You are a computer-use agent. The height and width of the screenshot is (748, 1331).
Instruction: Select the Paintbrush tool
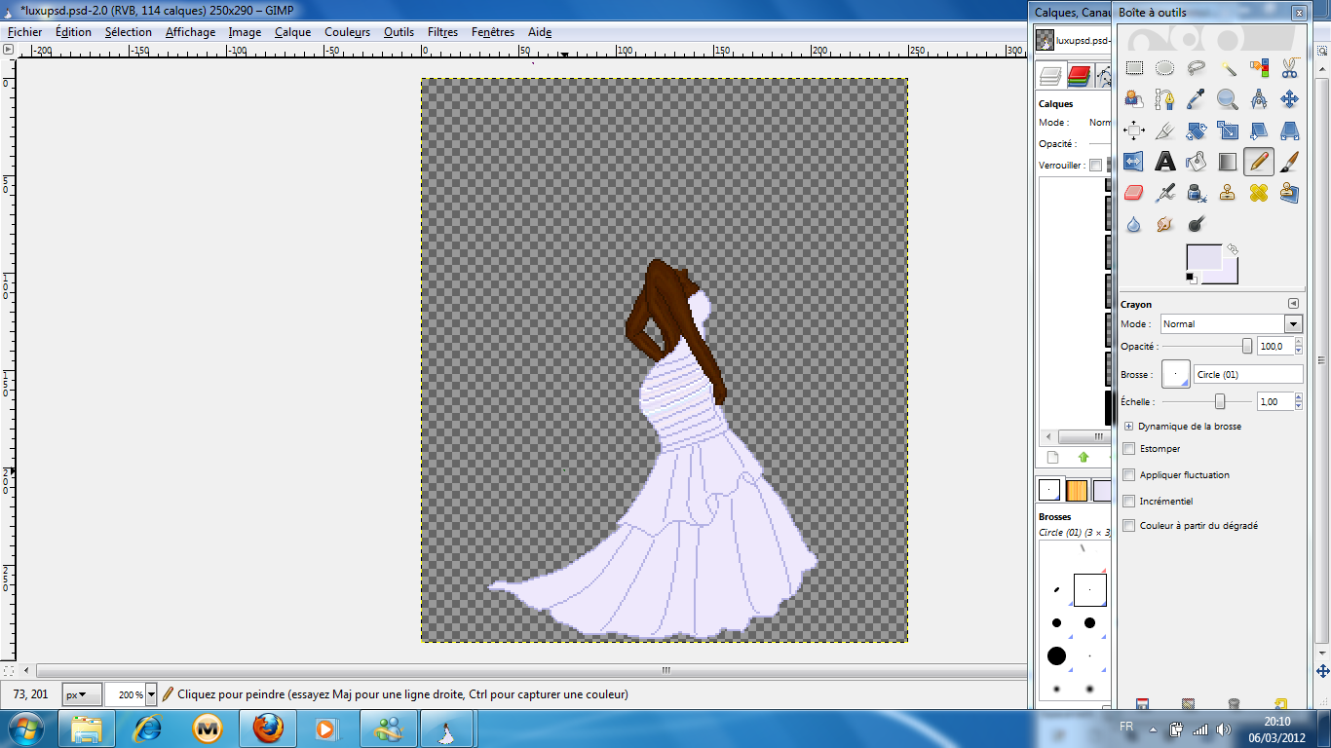point(1289,162)
